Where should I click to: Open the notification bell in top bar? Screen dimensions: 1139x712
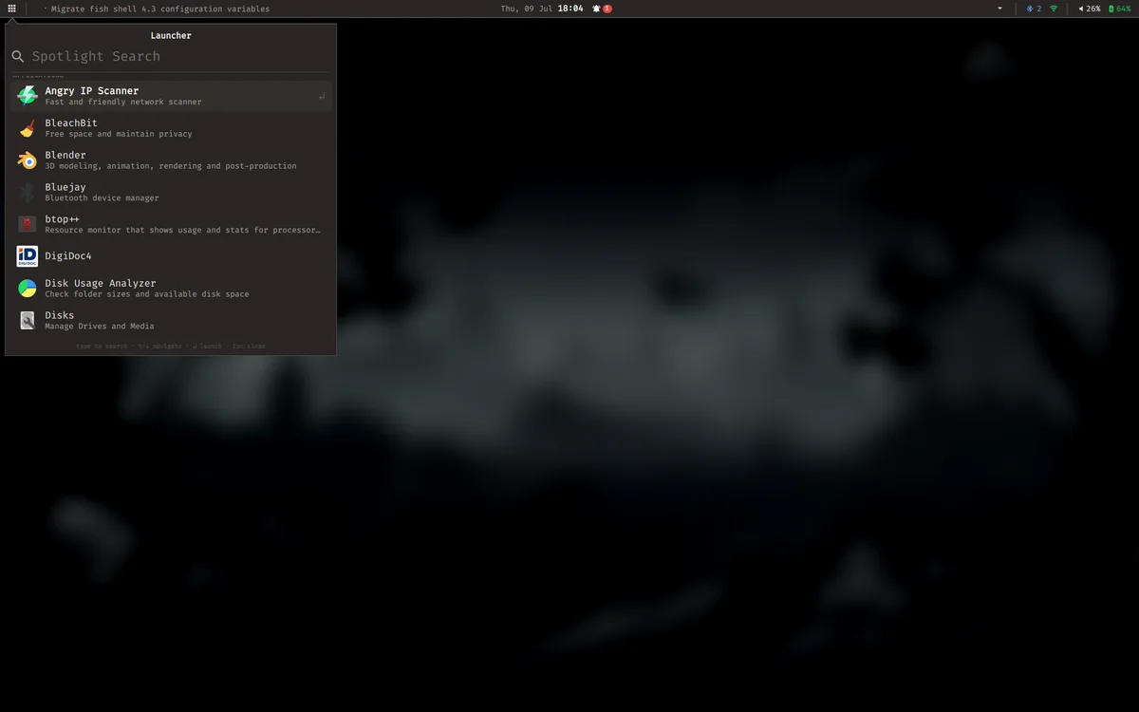click(596, 9)
